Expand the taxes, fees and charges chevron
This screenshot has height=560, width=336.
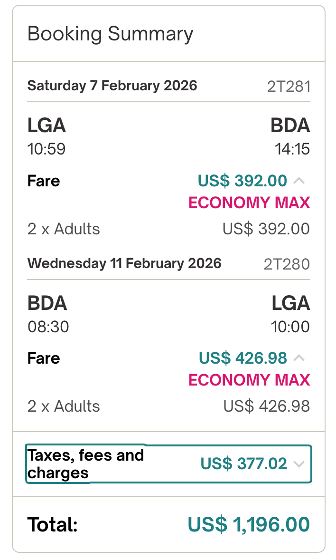(299, 464)
